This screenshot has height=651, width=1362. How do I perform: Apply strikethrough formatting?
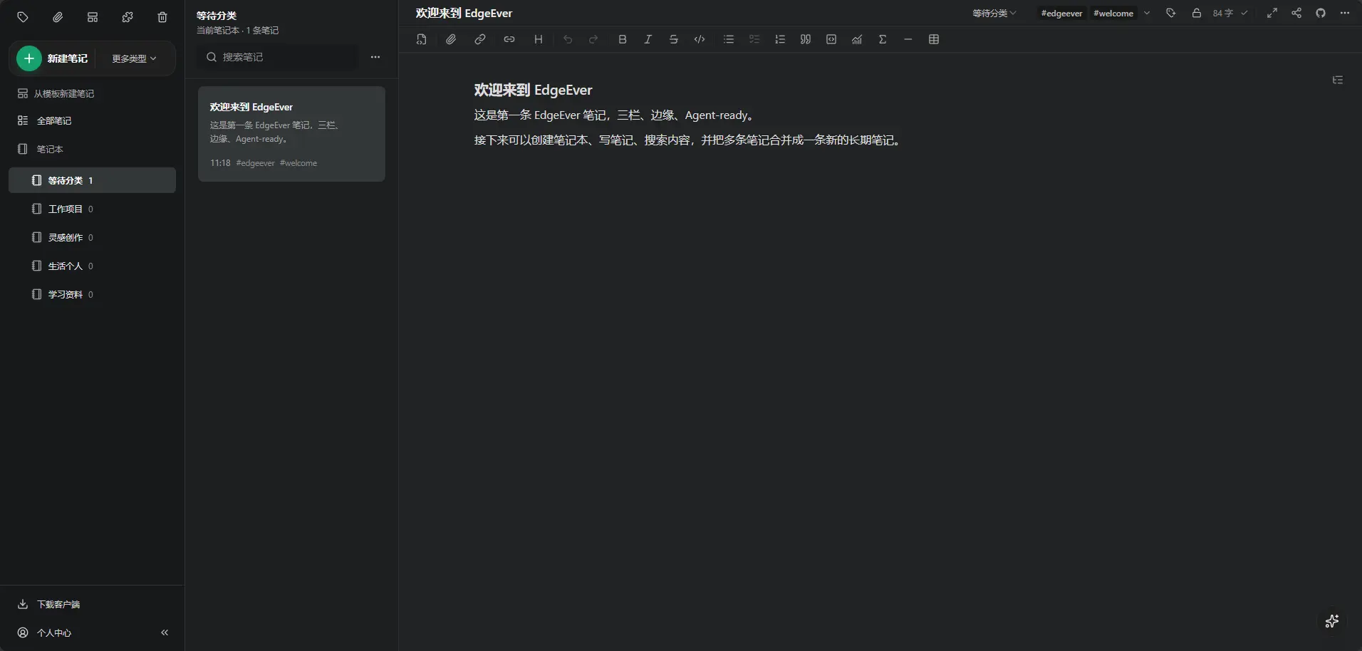pyautogui.click(x=674, y=39)
